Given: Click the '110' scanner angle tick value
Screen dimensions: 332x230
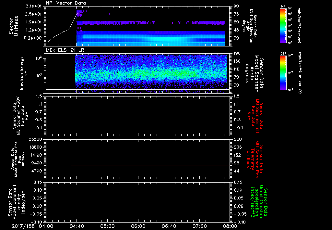Looking at the screenshot, I should coord(237,69).
